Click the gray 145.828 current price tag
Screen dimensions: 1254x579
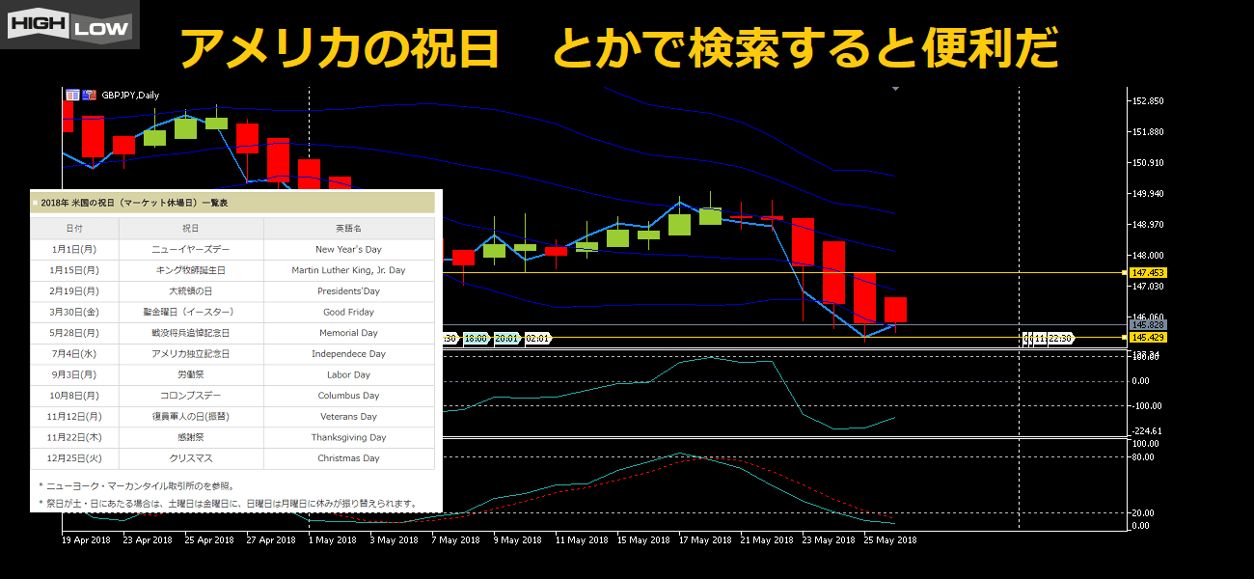tap(1149, 325)
